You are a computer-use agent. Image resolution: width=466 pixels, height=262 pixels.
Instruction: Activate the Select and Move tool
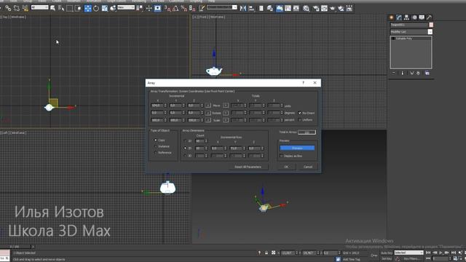tap(87, 8)
